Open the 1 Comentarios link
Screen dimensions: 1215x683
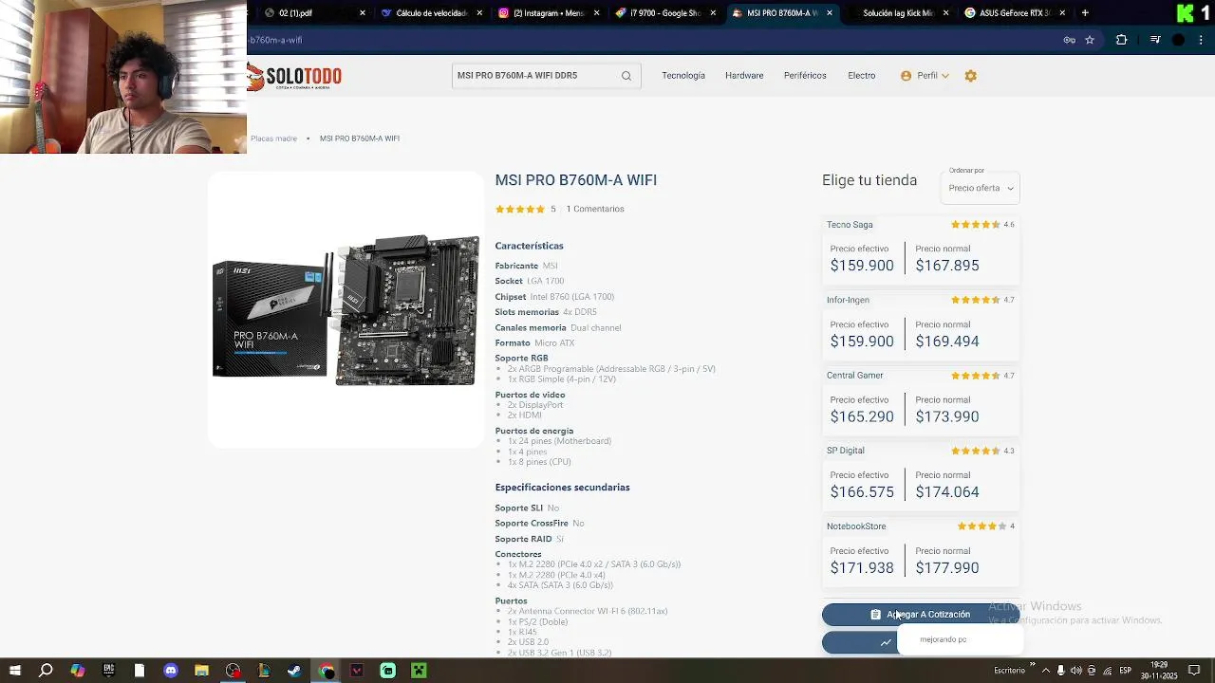pyautogui.click(x=595, y=209)
